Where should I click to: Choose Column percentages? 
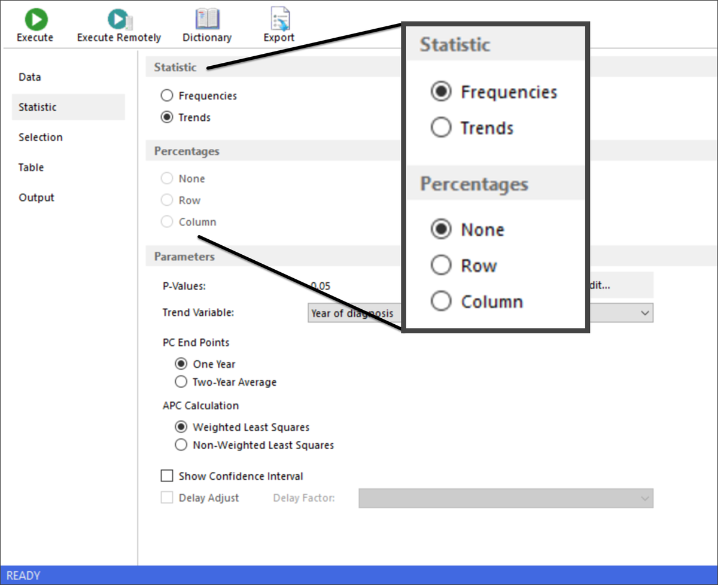tap(166, 221)
